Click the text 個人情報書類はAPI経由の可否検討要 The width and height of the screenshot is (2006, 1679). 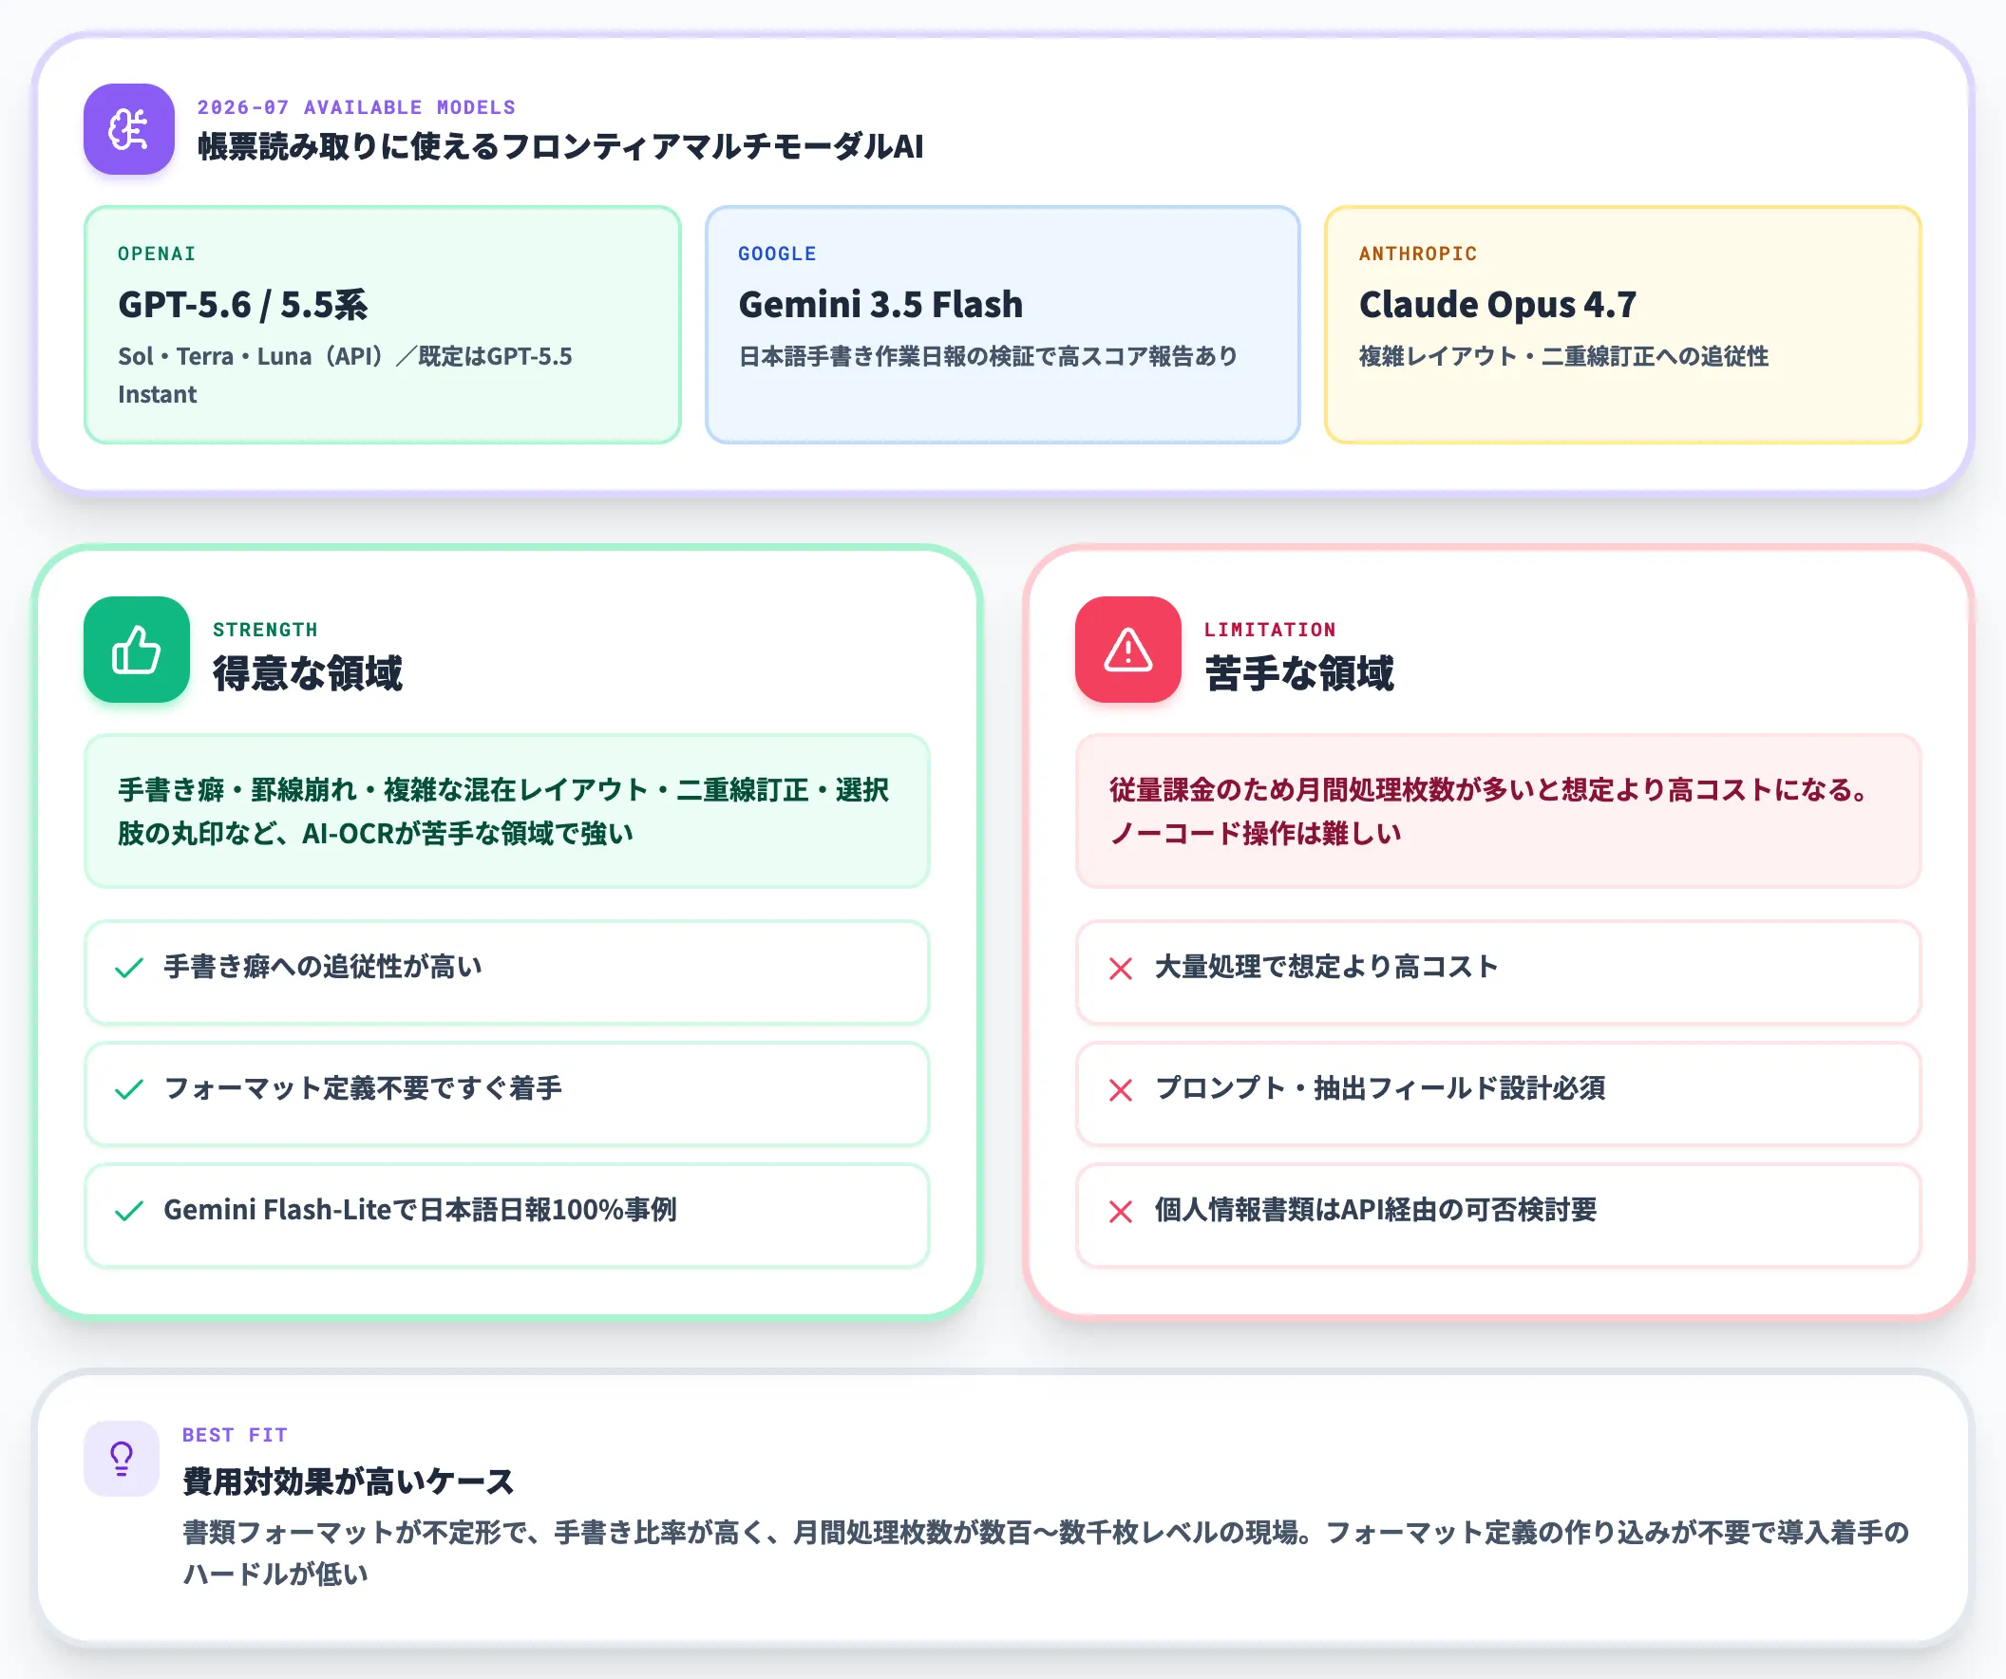coord(1375,1209)
